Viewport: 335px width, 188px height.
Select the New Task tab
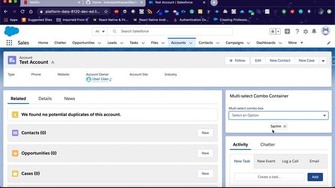tap(242, 161)
